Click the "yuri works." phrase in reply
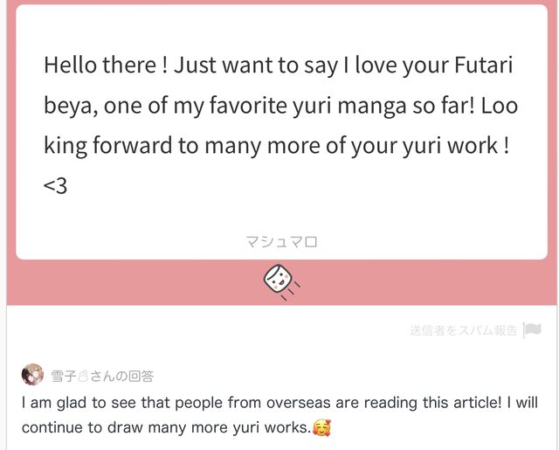This screenshot has width=559, height=450. click(x=273, y=428)
